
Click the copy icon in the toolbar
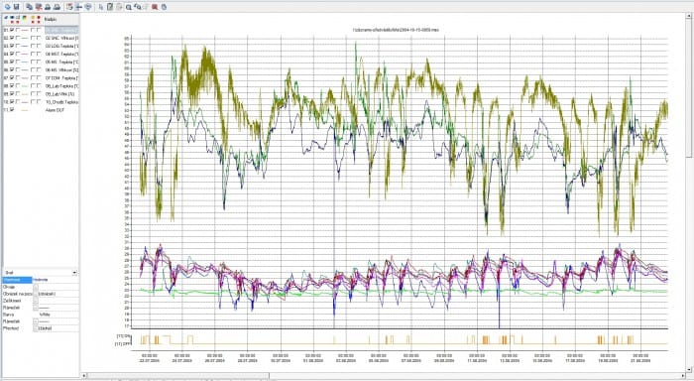click(x=29, y=7)
